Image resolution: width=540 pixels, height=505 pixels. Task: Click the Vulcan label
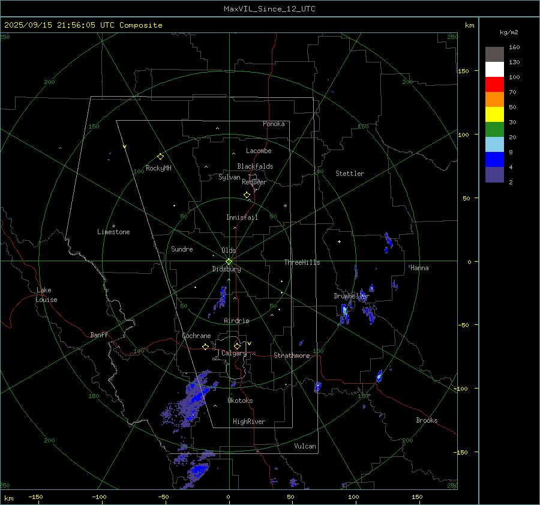pyautogui.click(x=305, y=446)
